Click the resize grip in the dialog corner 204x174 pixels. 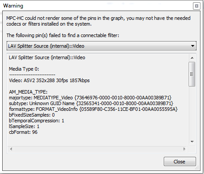197,167
